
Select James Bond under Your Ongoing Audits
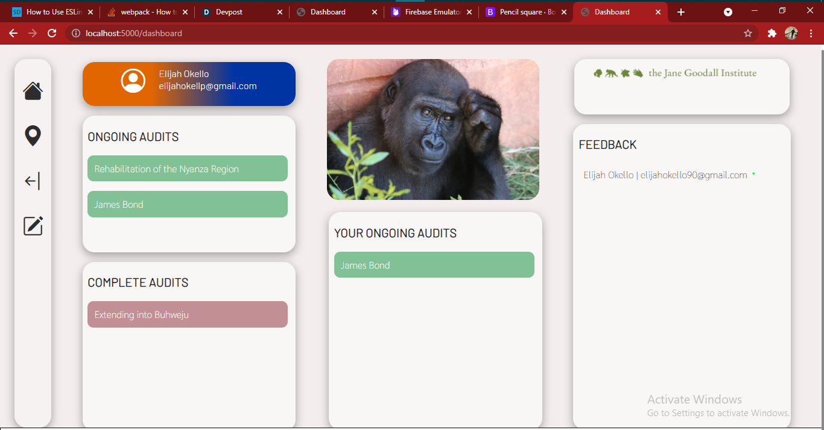point(434,264)
